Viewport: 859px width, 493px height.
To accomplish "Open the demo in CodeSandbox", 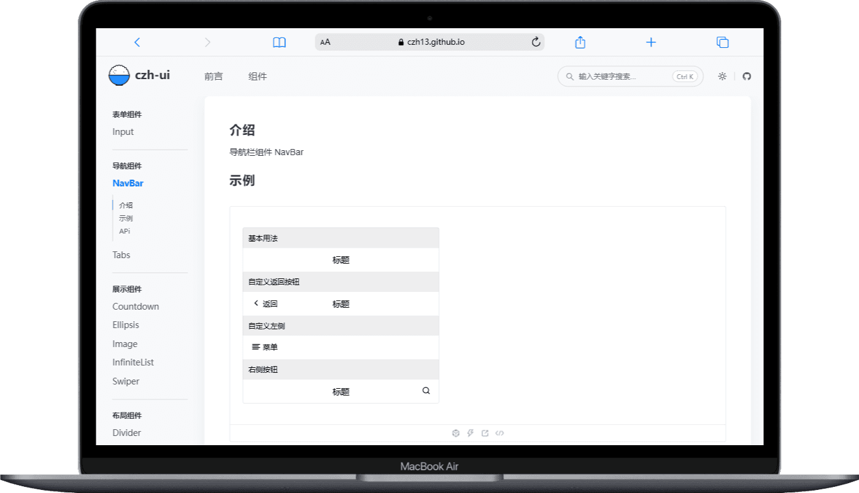I will [x=455, y=433].
